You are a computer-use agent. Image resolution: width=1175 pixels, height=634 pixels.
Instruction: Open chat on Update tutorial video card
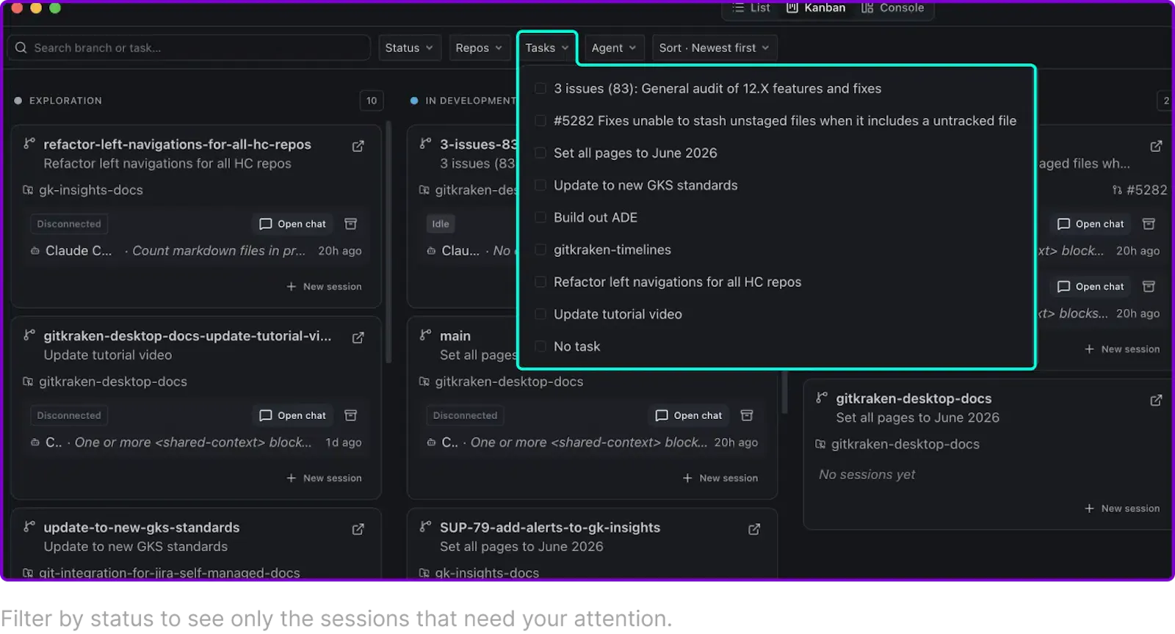click(x=293, y=415)
